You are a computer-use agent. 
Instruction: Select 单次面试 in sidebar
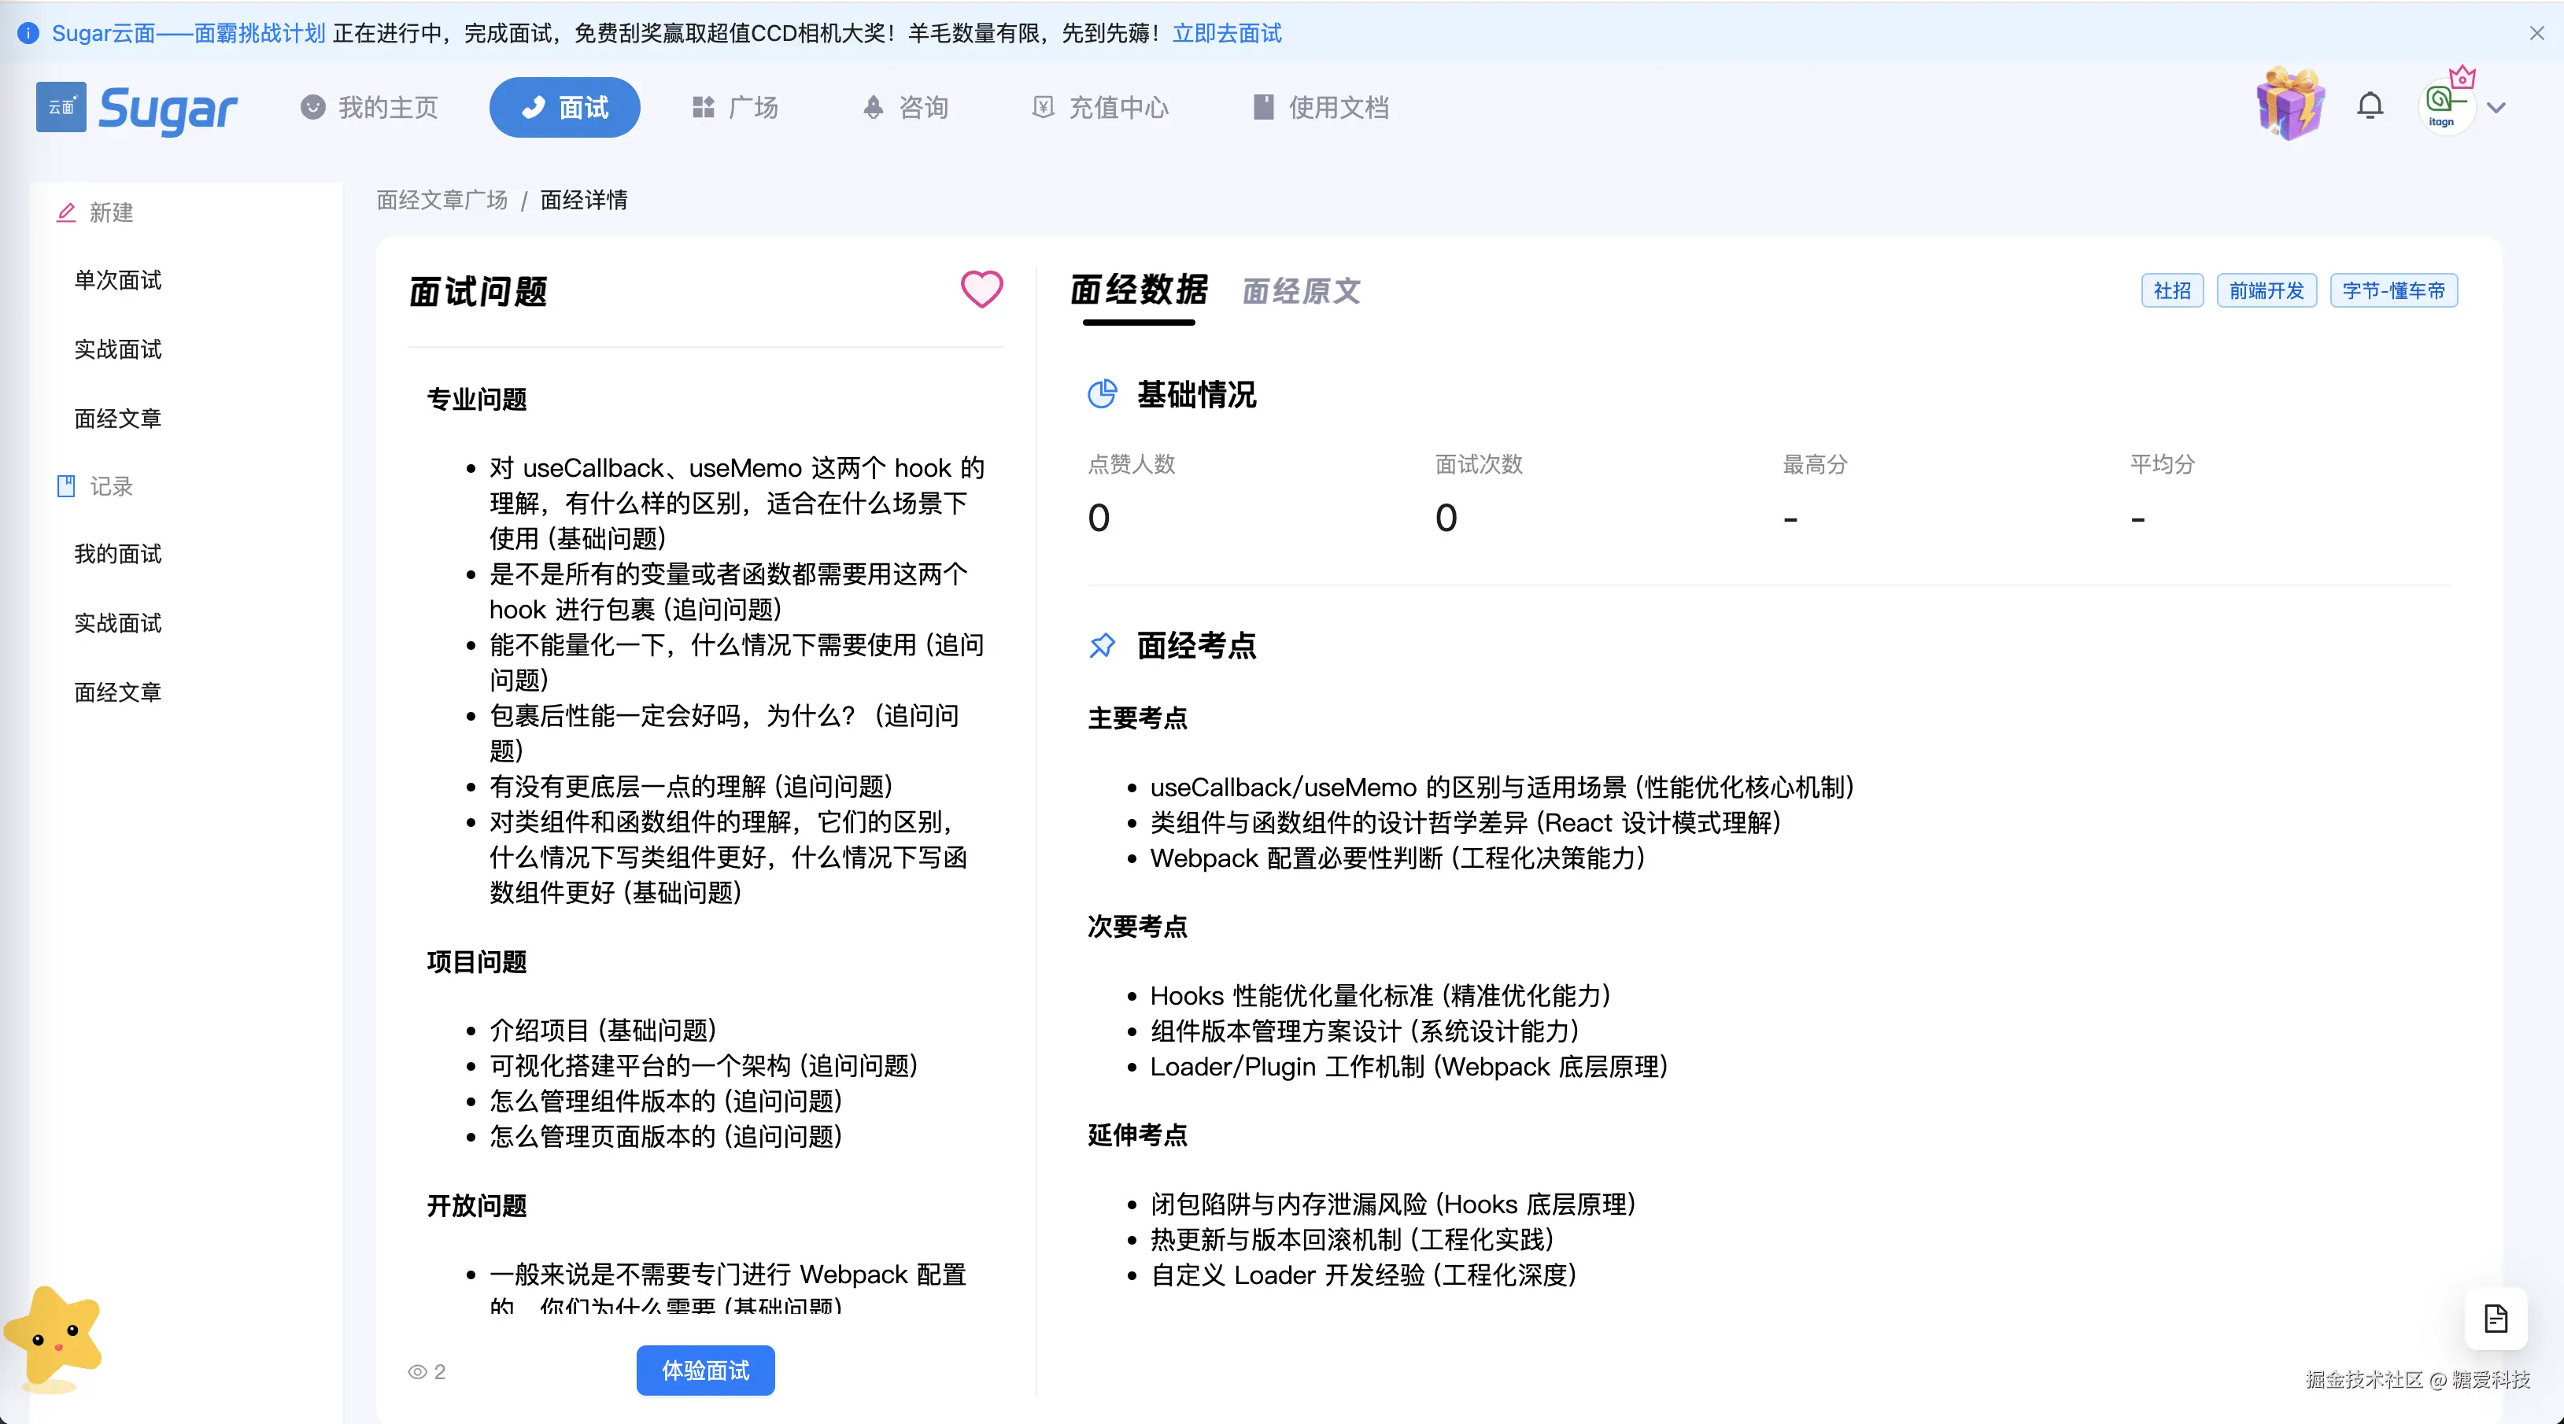pos(117,281)
